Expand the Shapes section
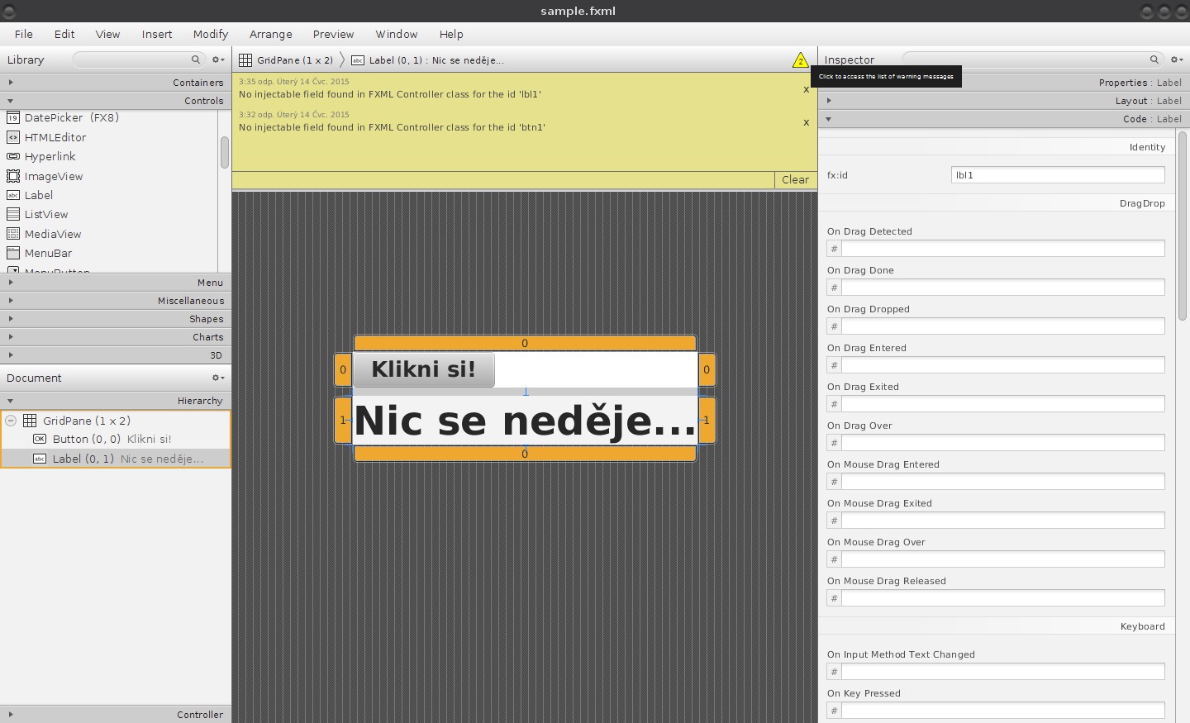 click(11, 318)
